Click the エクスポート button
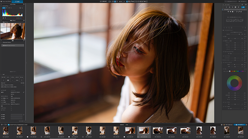This screenshot has width=248, height=139. 240,124
